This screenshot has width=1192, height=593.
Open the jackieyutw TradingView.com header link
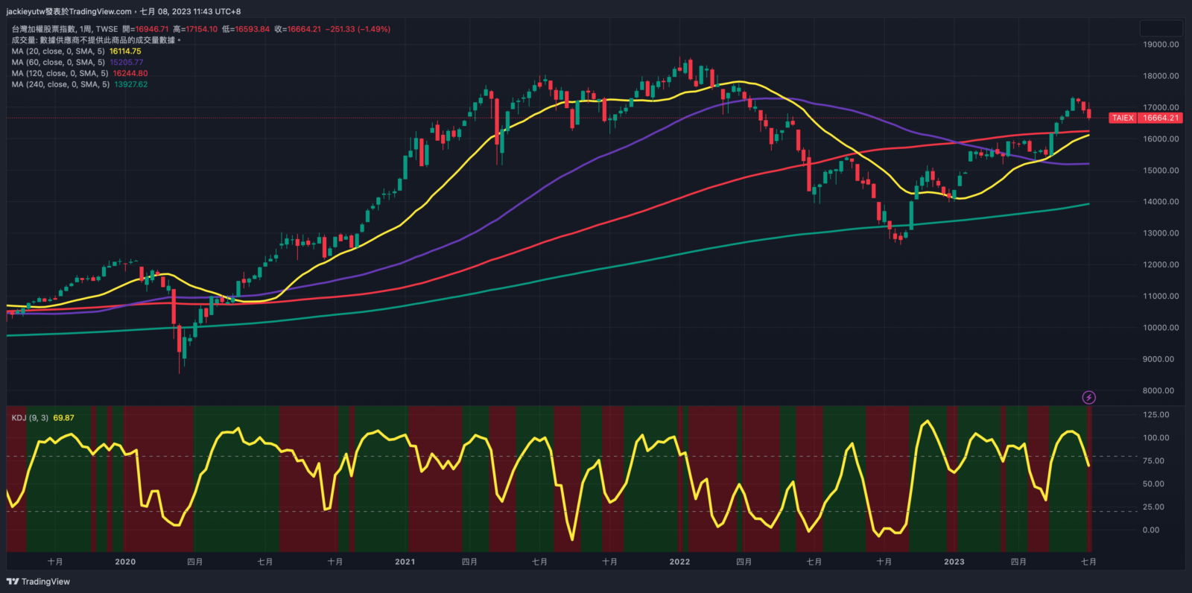click(69, 11)
